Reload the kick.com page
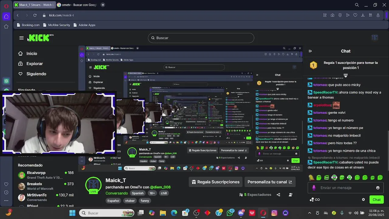 click(35, 15)
